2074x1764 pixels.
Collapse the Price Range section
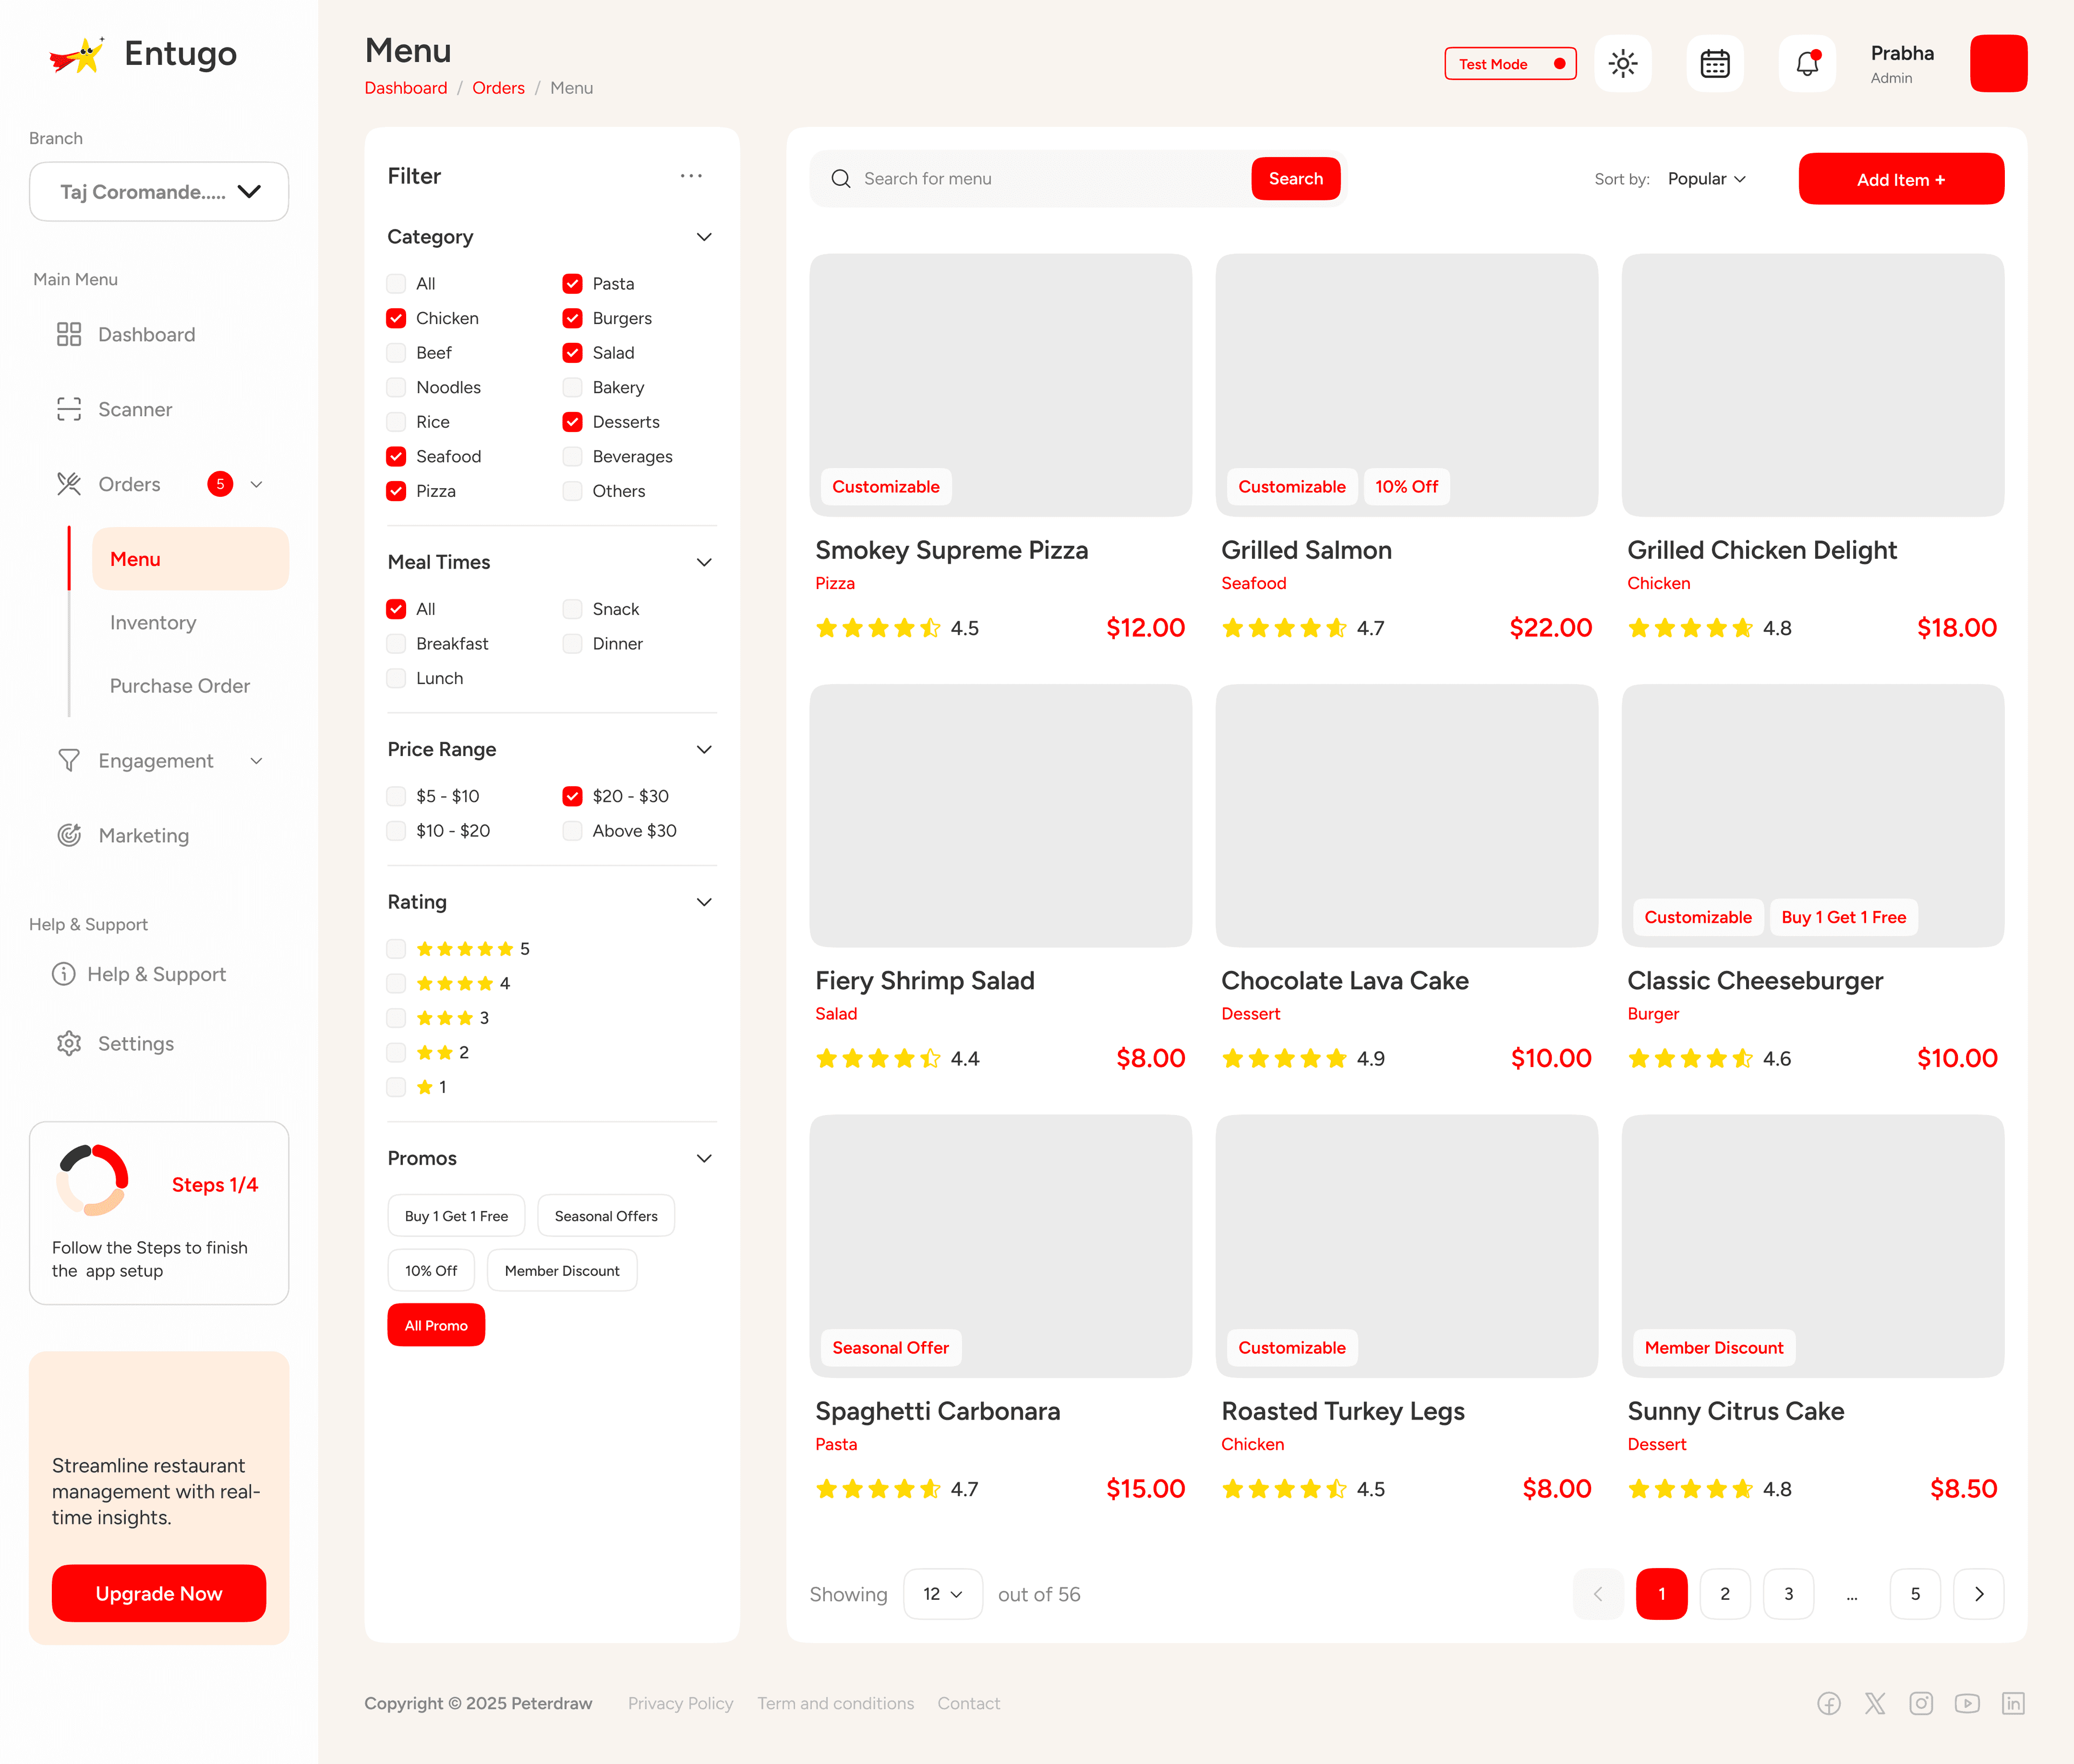(x=704, y=749)
